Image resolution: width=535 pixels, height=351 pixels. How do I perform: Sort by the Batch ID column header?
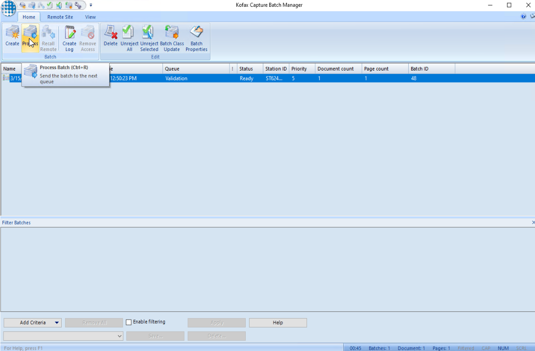[x=432, y=69]
